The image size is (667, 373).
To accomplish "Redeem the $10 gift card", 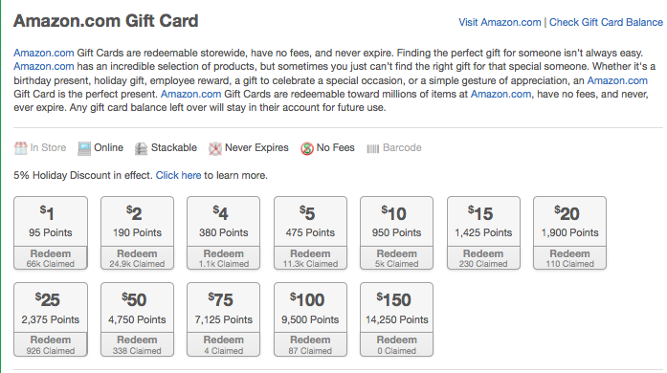I will pyautogui.click(x=396, y=257).
